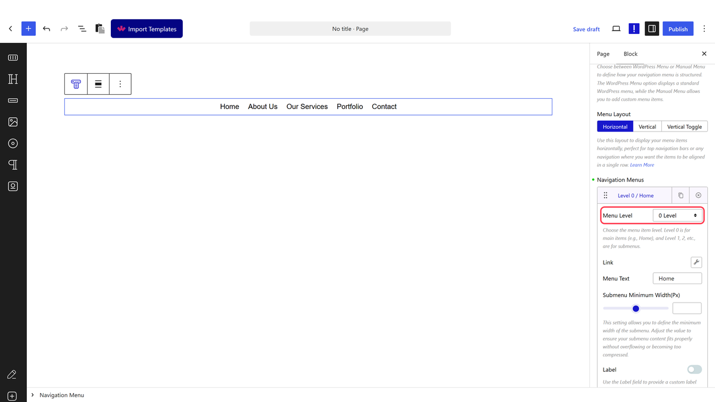Open the block alignment toolbar button

[x=98, y=84]
